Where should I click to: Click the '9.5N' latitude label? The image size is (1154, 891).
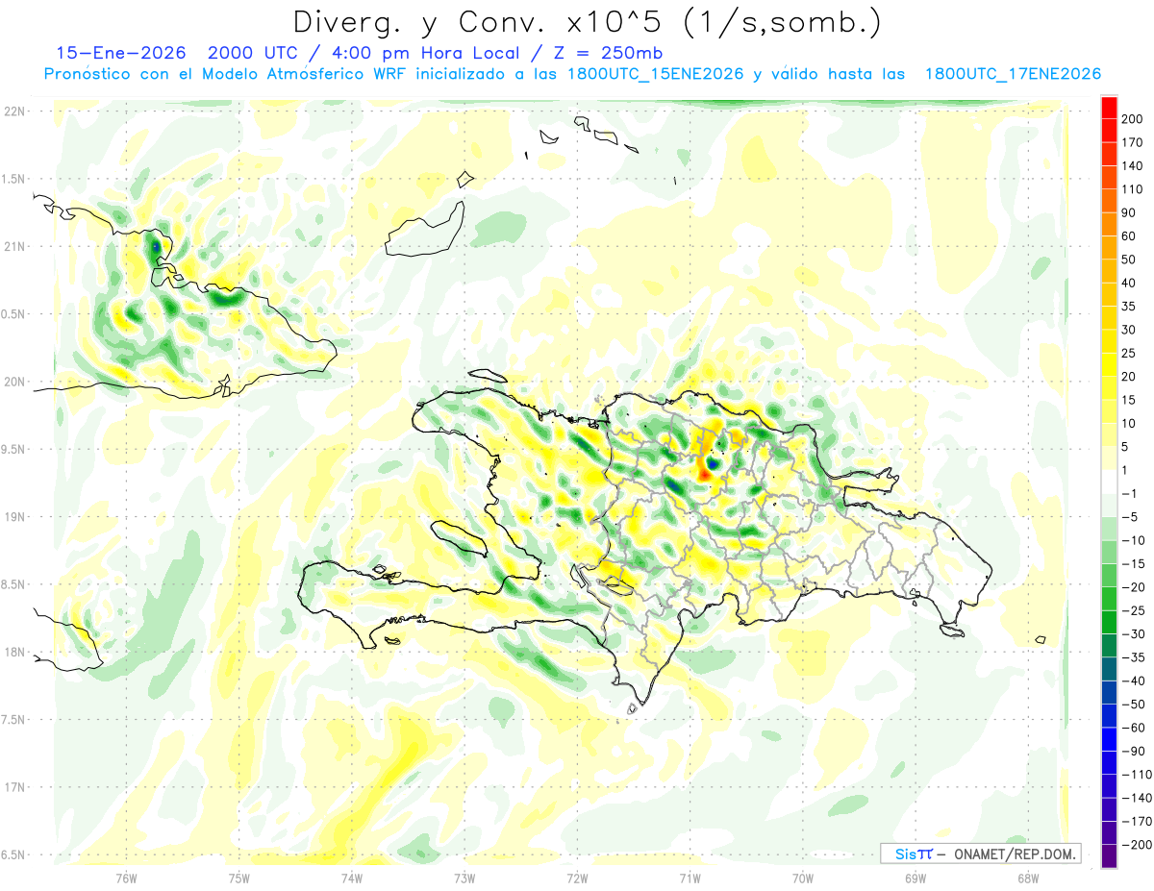click(x=13, y=449)
